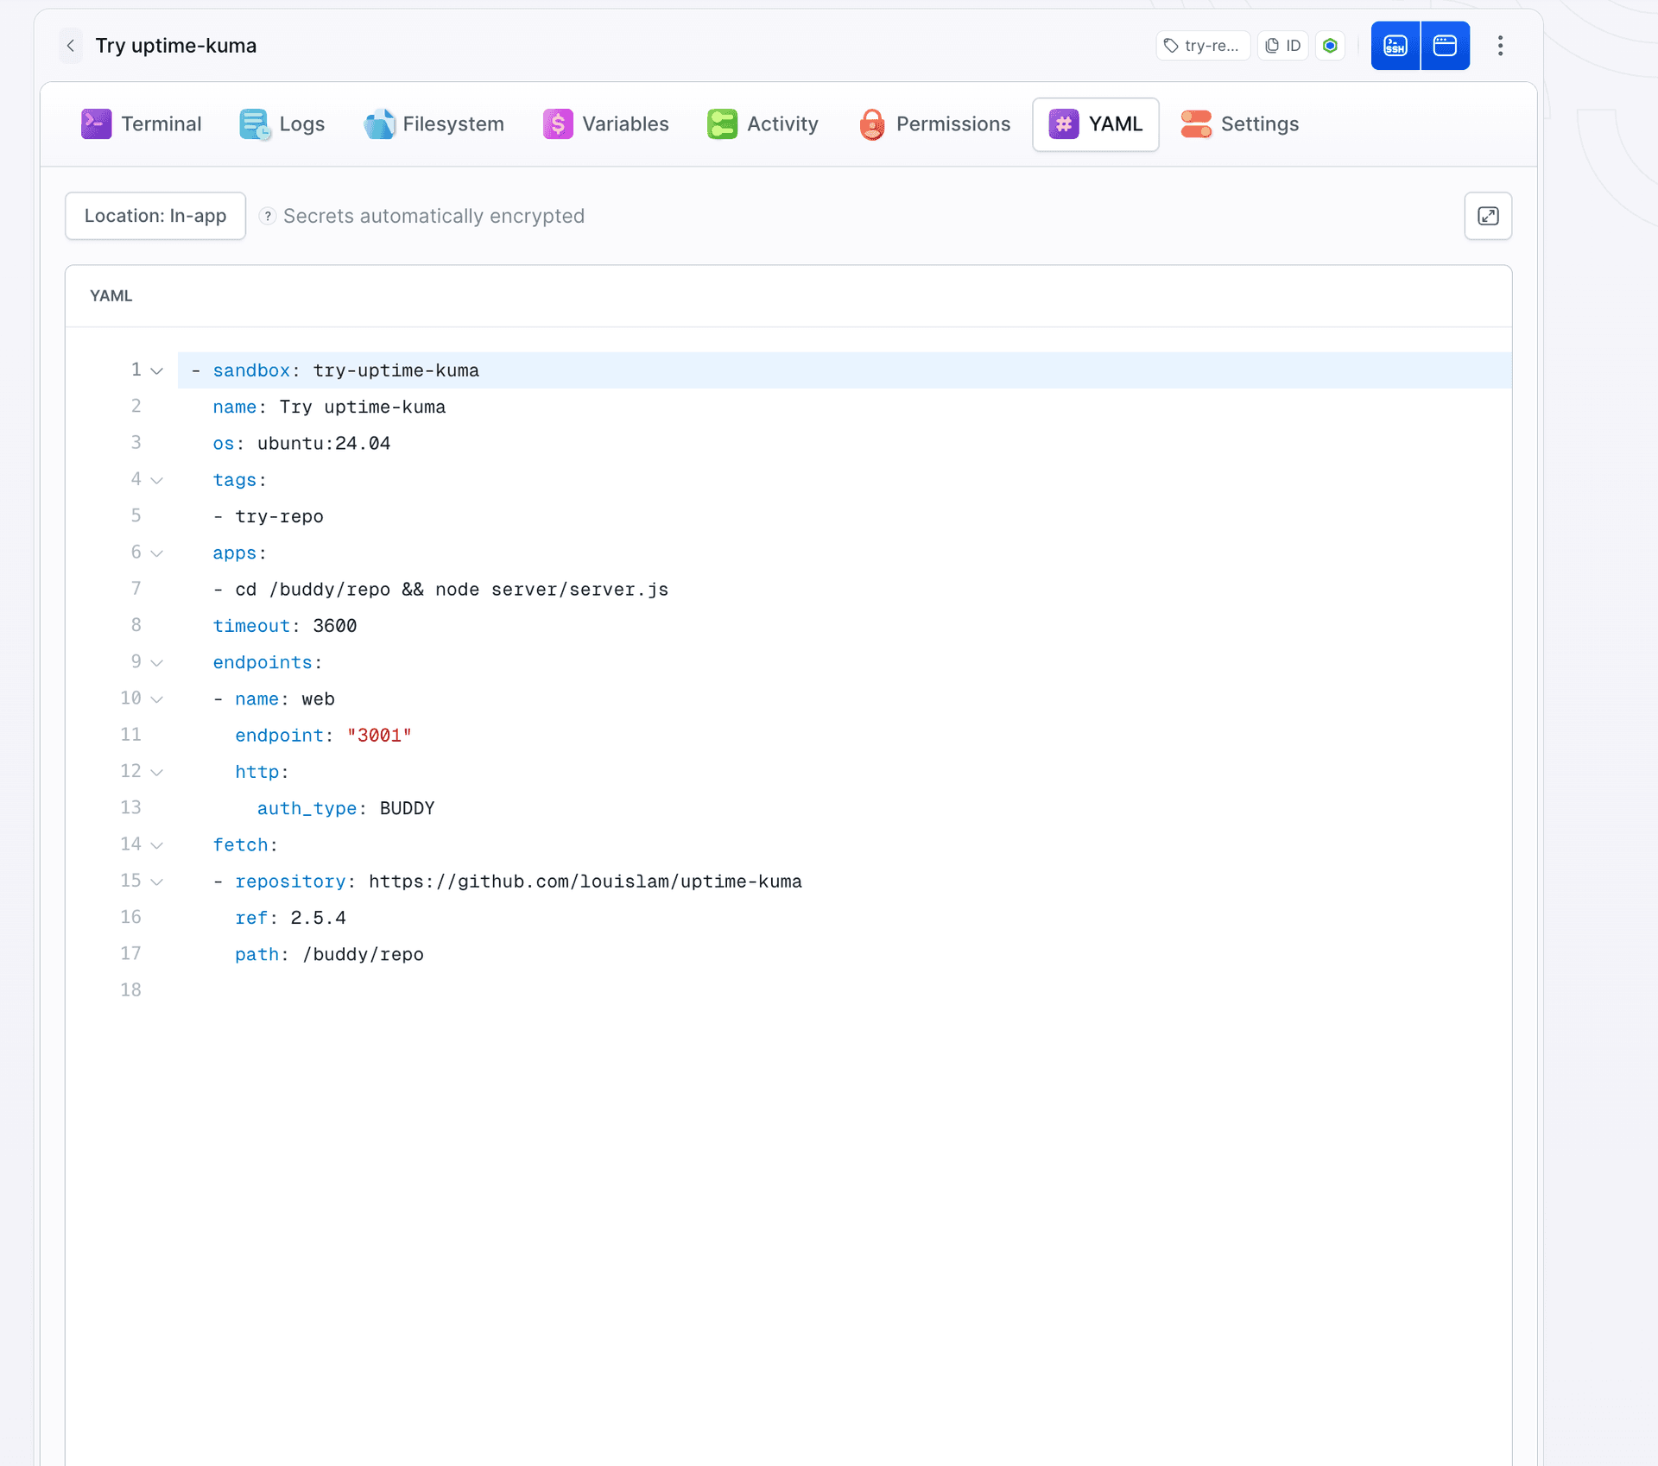Click the question mark help icon
This screenshot has height=1466, width=1658.
(268, 216)
